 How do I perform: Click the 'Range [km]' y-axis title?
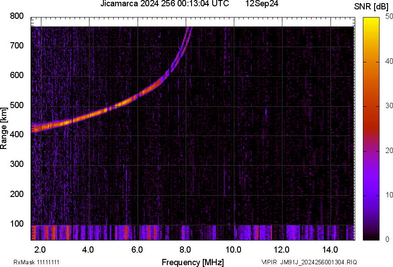coord(4,128)
